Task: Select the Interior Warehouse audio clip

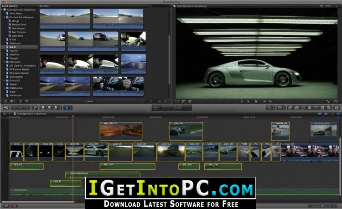Action: tap(103, 174)
